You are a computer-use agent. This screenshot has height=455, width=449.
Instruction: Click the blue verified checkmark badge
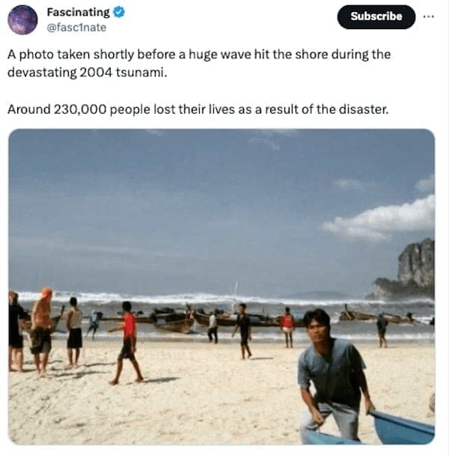click(118, 12)
